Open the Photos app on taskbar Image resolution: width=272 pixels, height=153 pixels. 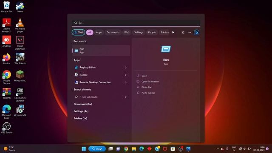[188, 149]
